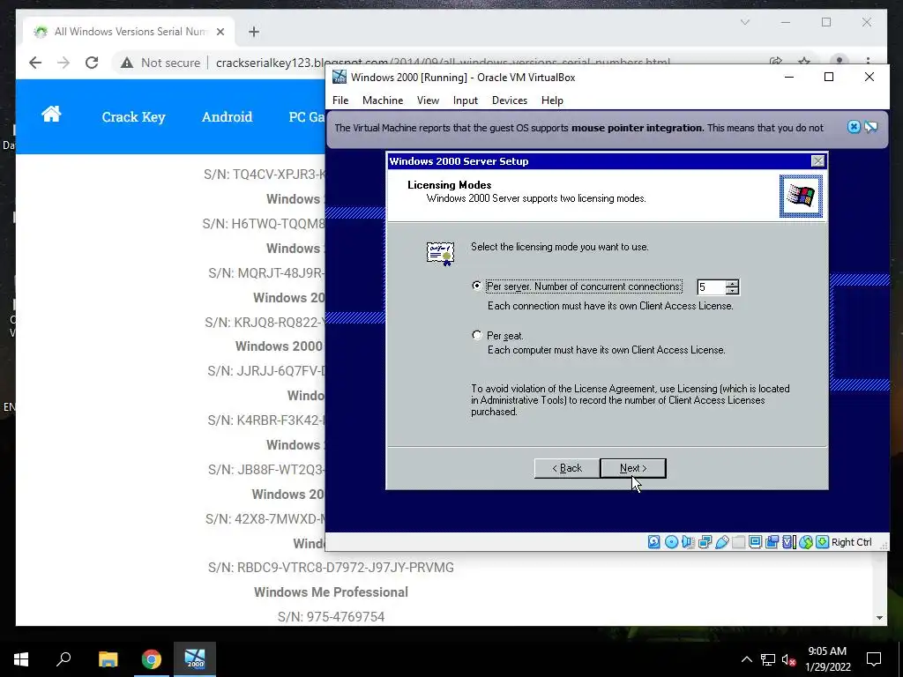
Task: Open Chrome tab search chevron
Action: coord(744,22)
